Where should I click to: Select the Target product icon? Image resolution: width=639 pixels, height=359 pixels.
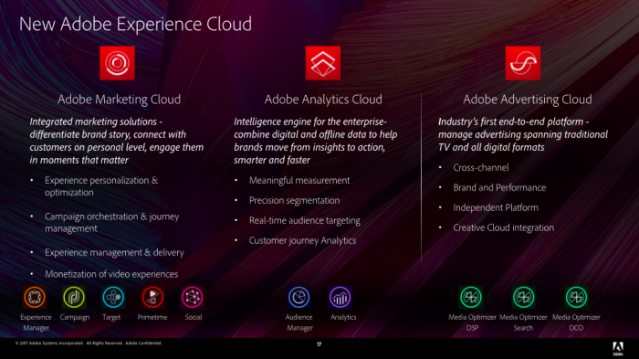pos(113,297)
